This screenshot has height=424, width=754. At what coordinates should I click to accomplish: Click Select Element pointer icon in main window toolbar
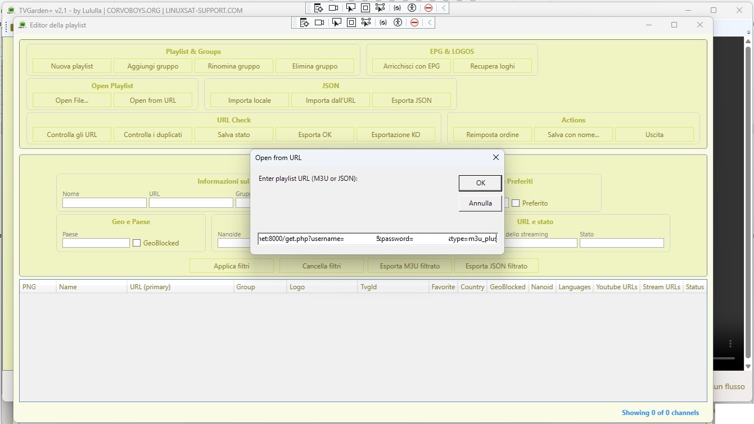pyautogui.click(x=350, y=8)
